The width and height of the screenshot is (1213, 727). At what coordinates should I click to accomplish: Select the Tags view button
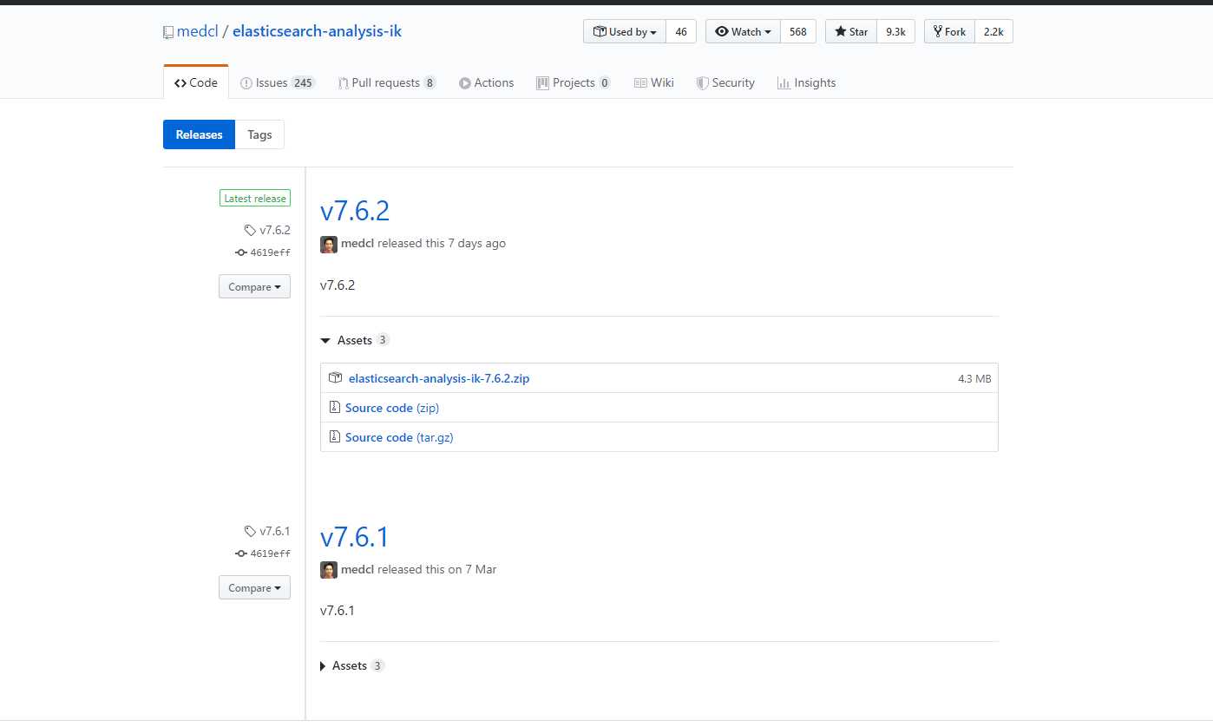tap(259, 134)
